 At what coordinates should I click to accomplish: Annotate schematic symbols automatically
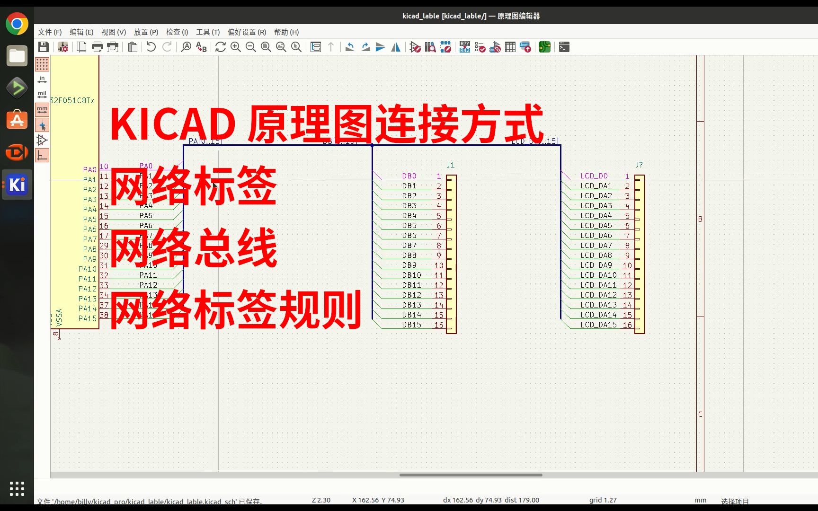click(x=464, y=47)
